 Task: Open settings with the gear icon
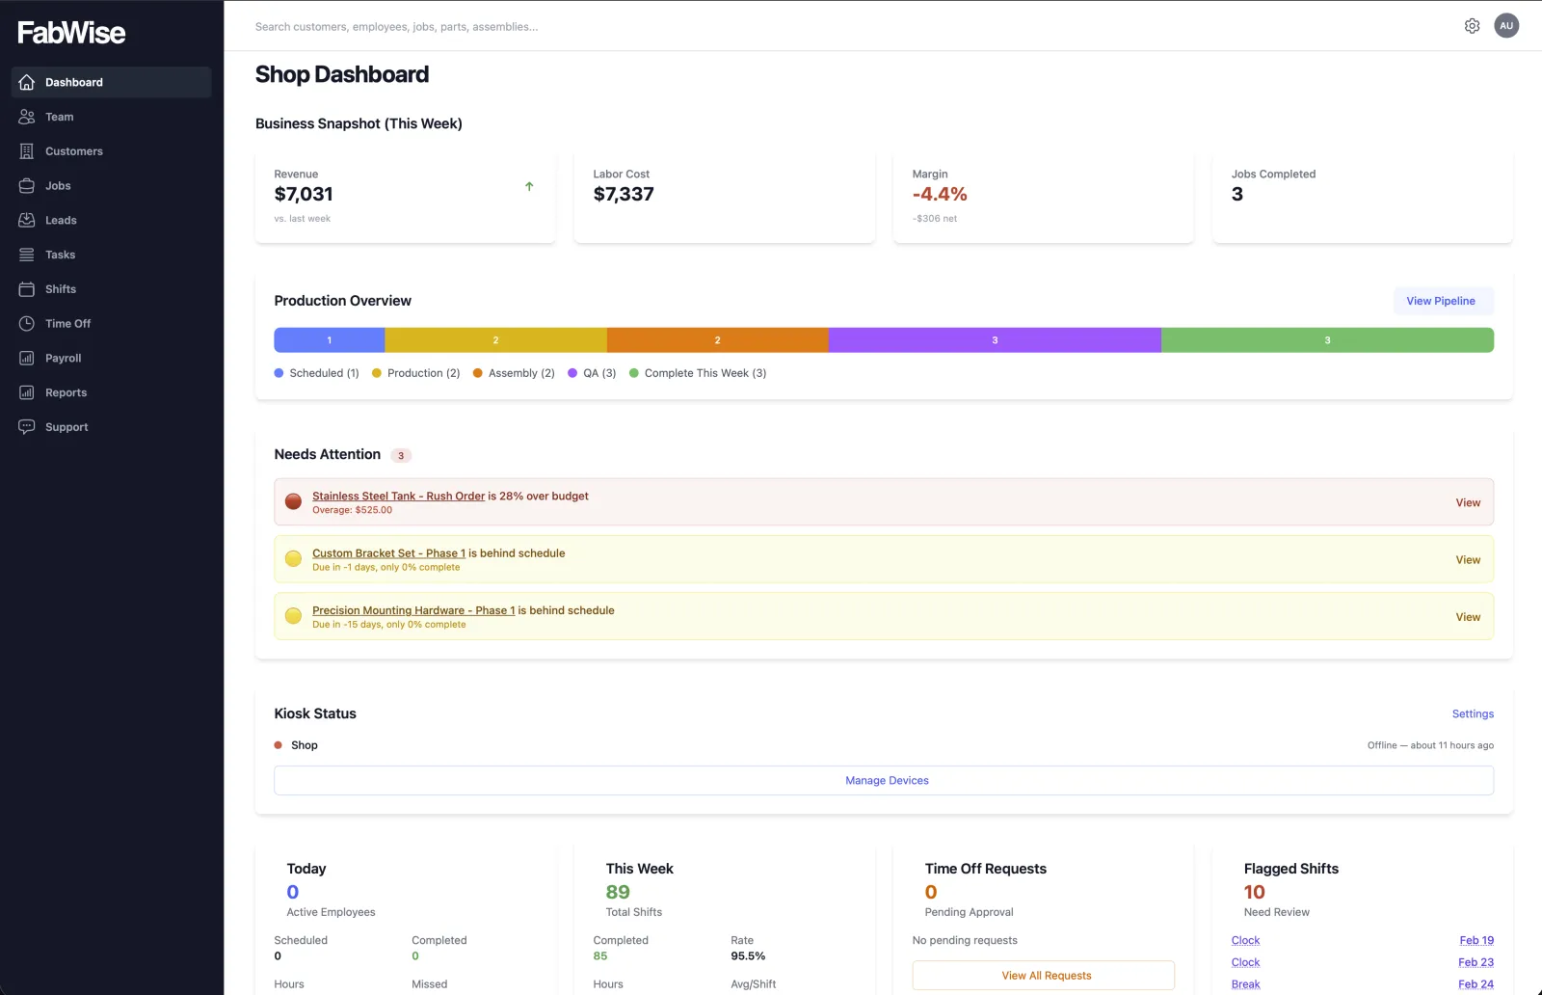[1472, 26]
